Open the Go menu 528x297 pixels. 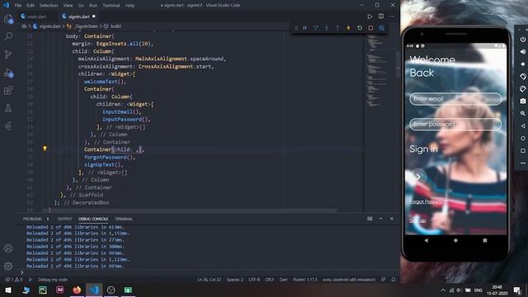[x=81, y=6]
